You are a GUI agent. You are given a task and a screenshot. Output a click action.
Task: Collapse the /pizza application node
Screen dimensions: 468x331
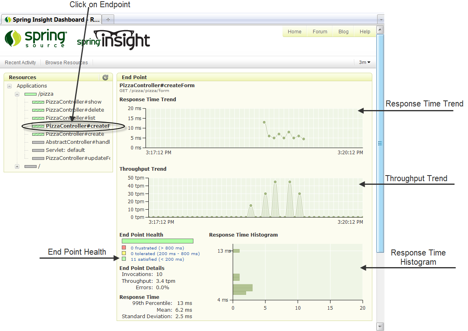(17, 94)
